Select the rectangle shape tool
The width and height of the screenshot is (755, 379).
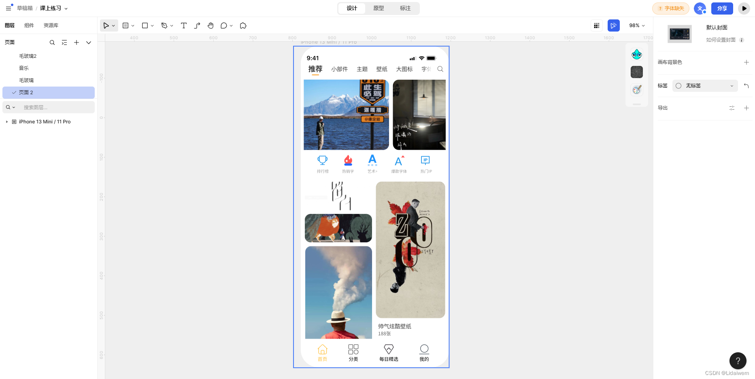(145, 25)
